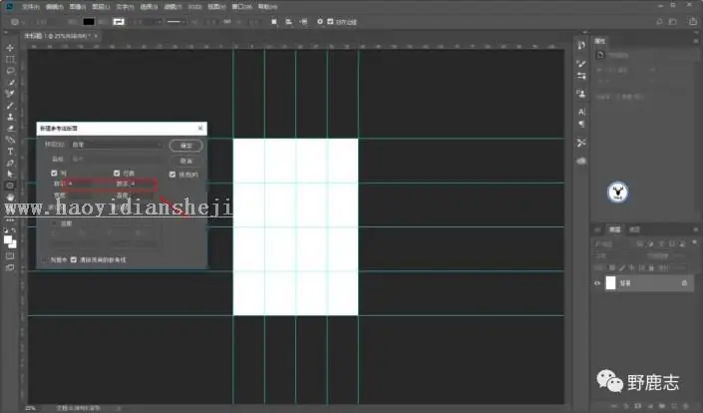Image resolution: width=703 pixels, height=413 pixels.
Task: Open the Character panel icon
Action: [581, 112]
